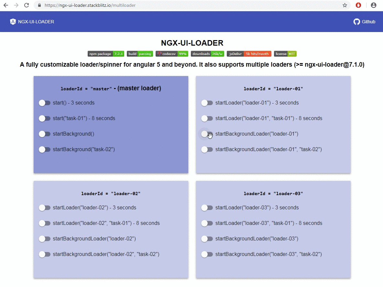Viewport: 383px width, 287px height.
Task: Click the main NGX-UI-LOADER page title
Action: tap(192, 43)
